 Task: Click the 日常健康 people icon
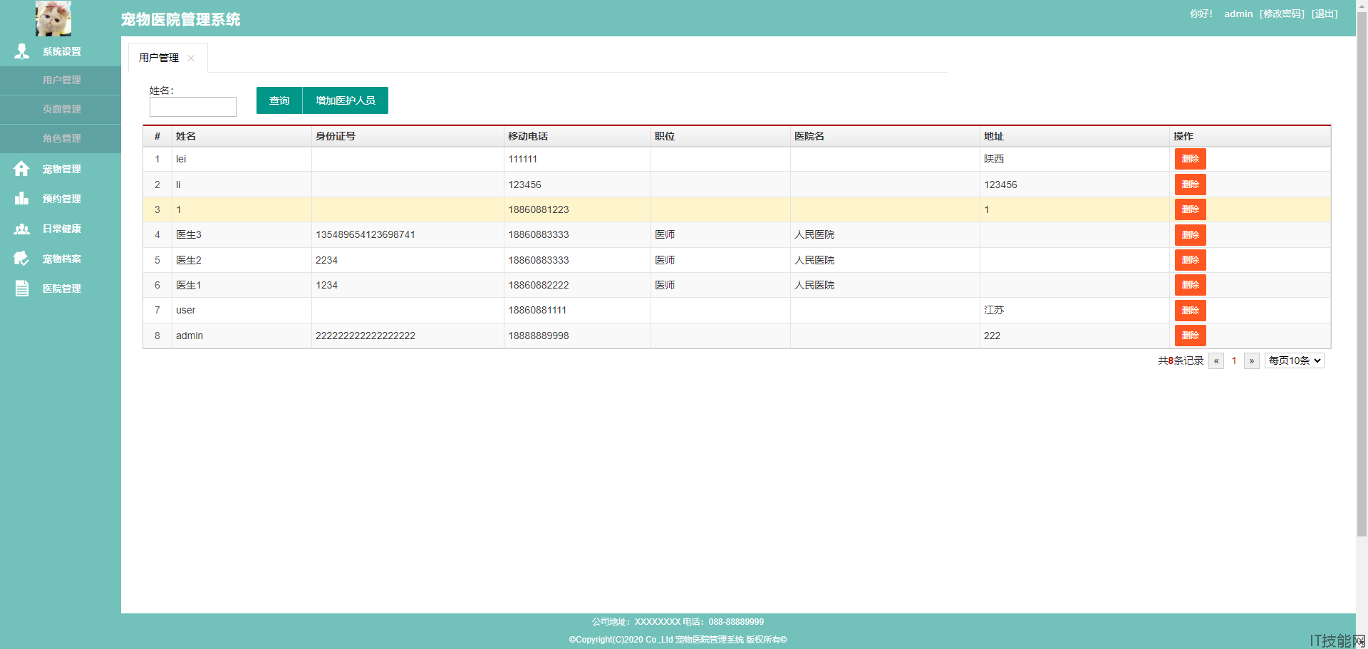coord(21,229)
